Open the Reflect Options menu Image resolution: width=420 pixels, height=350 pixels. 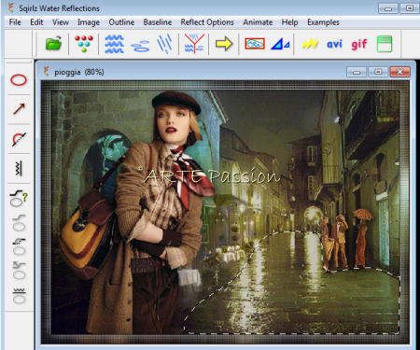pyautogui.click(x=207, y=22)
